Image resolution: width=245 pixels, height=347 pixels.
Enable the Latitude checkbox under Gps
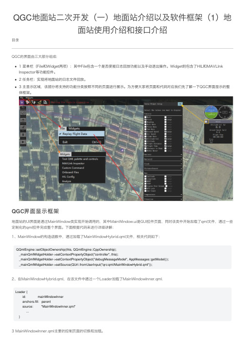(x=145, y=177)
